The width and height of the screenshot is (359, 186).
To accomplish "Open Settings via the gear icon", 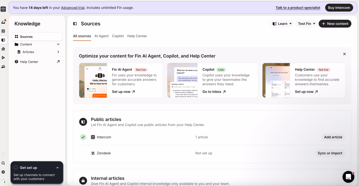I will [3, 172].
